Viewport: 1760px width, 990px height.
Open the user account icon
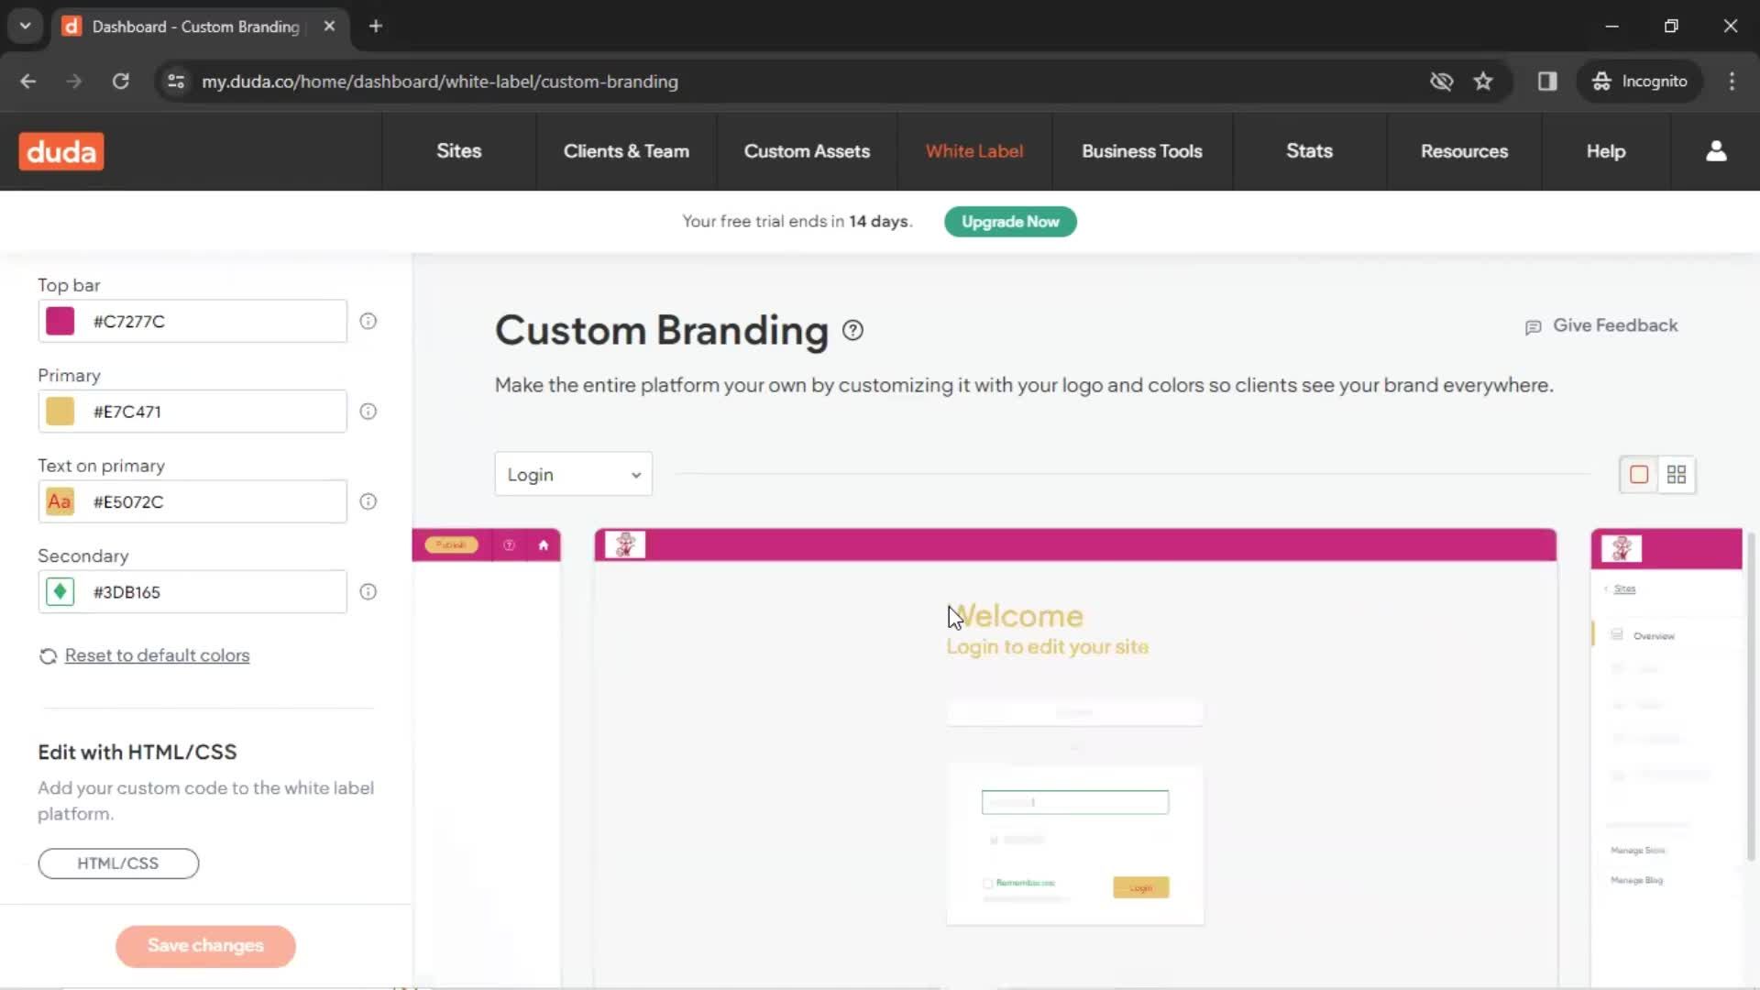[1716, 151]
